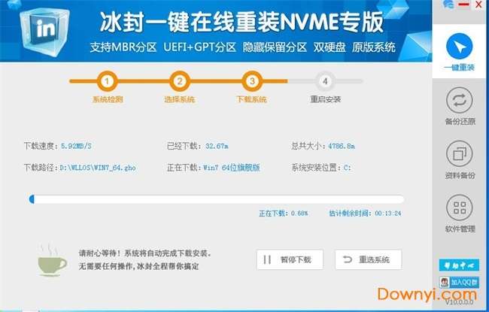Viewport: 489px width, 312px height.
Task: Open the 软件管理 grid icon
Action: [460, 207]
